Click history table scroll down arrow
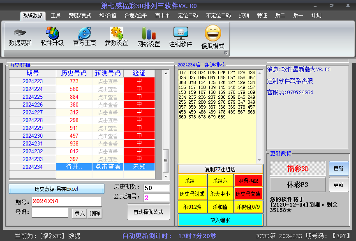The image size is (356, 241). (166, 176)
